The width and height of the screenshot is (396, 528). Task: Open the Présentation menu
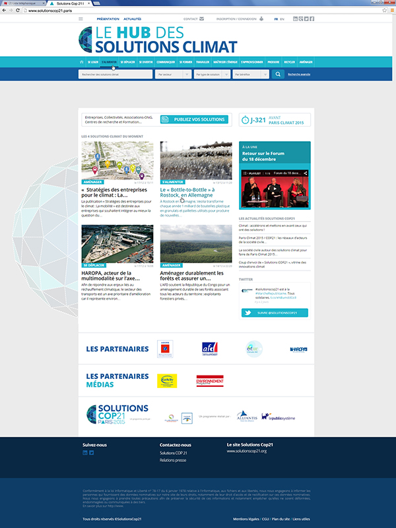(108, 19)
